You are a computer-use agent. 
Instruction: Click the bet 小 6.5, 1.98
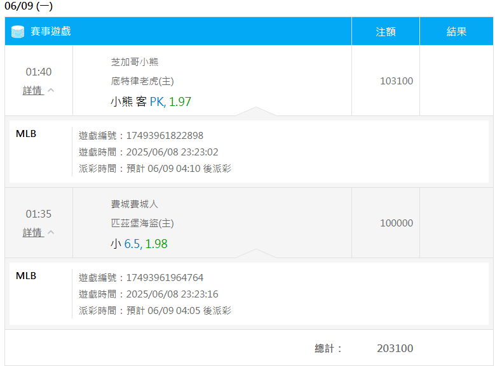[139, 244]
